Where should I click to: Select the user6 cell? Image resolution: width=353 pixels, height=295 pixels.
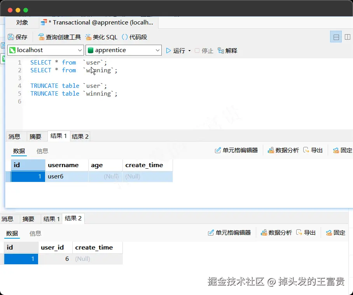[66, 176]
